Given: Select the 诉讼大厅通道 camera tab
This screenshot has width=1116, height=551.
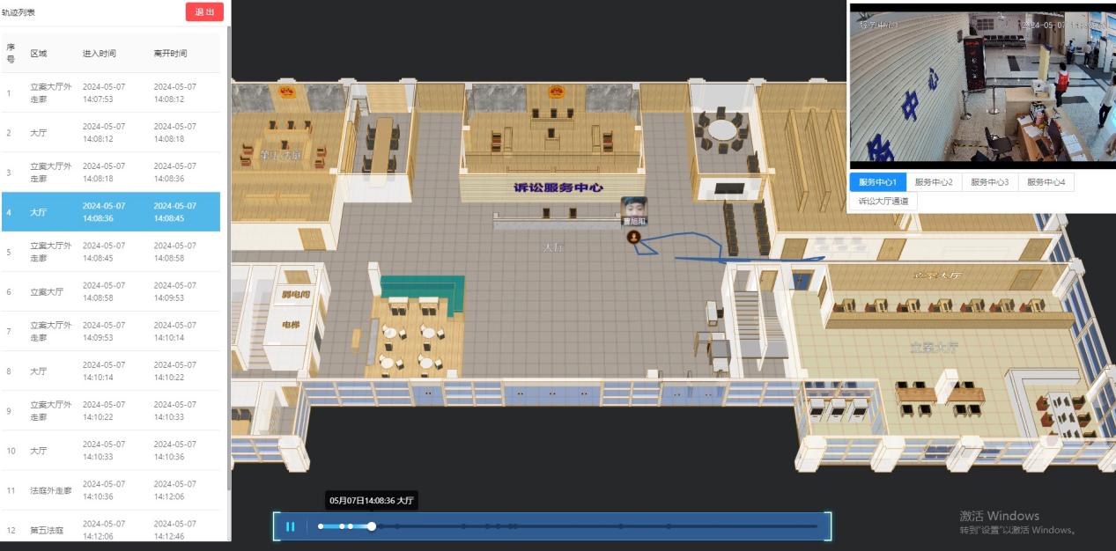Looking at the screenshot, I should click(x=883, y=201).
